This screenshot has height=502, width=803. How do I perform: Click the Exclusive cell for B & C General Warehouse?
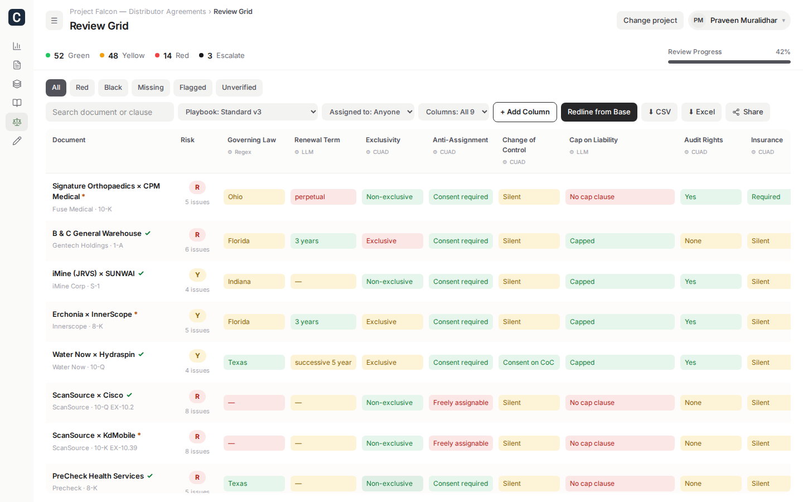pos(393,241)
